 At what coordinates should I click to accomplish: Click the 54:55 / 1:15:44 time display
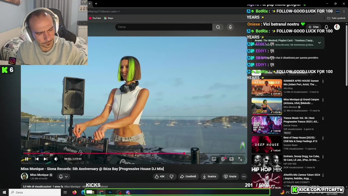point(73,159)
